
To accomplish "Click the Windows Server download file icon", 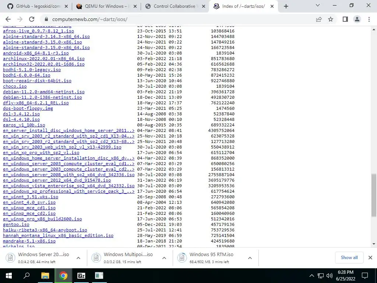I will (10, 258).
